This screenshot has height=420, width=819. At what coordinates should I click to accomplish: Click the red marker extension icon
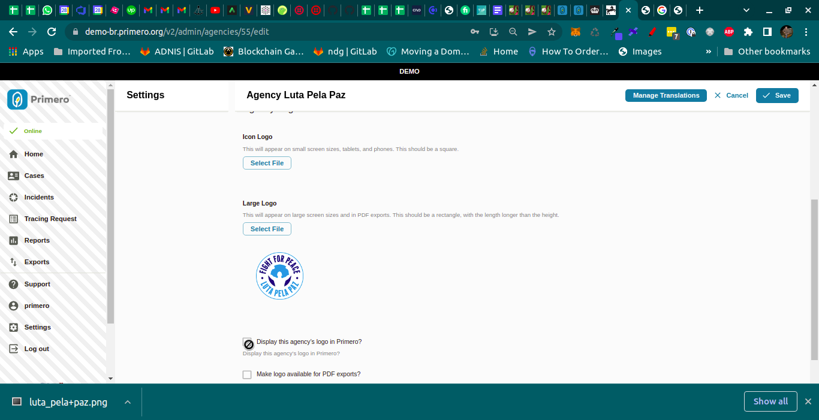[x=652, y=32]
